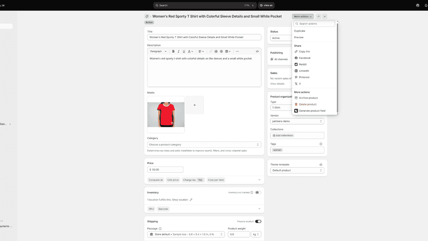Edit the product Title field

coord(204,37)
